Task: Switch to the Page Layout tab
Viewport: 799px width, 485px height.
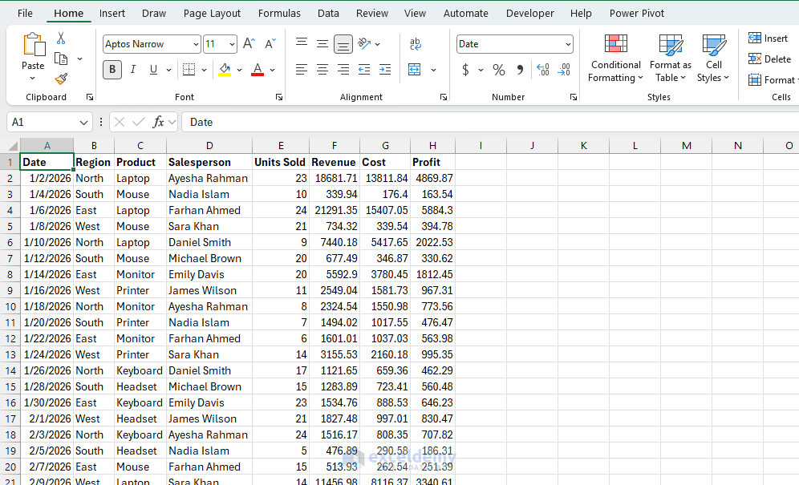Action: pos(212,14)
